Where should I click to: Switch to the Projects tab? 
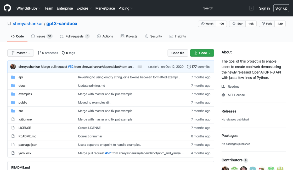point(129,36)
